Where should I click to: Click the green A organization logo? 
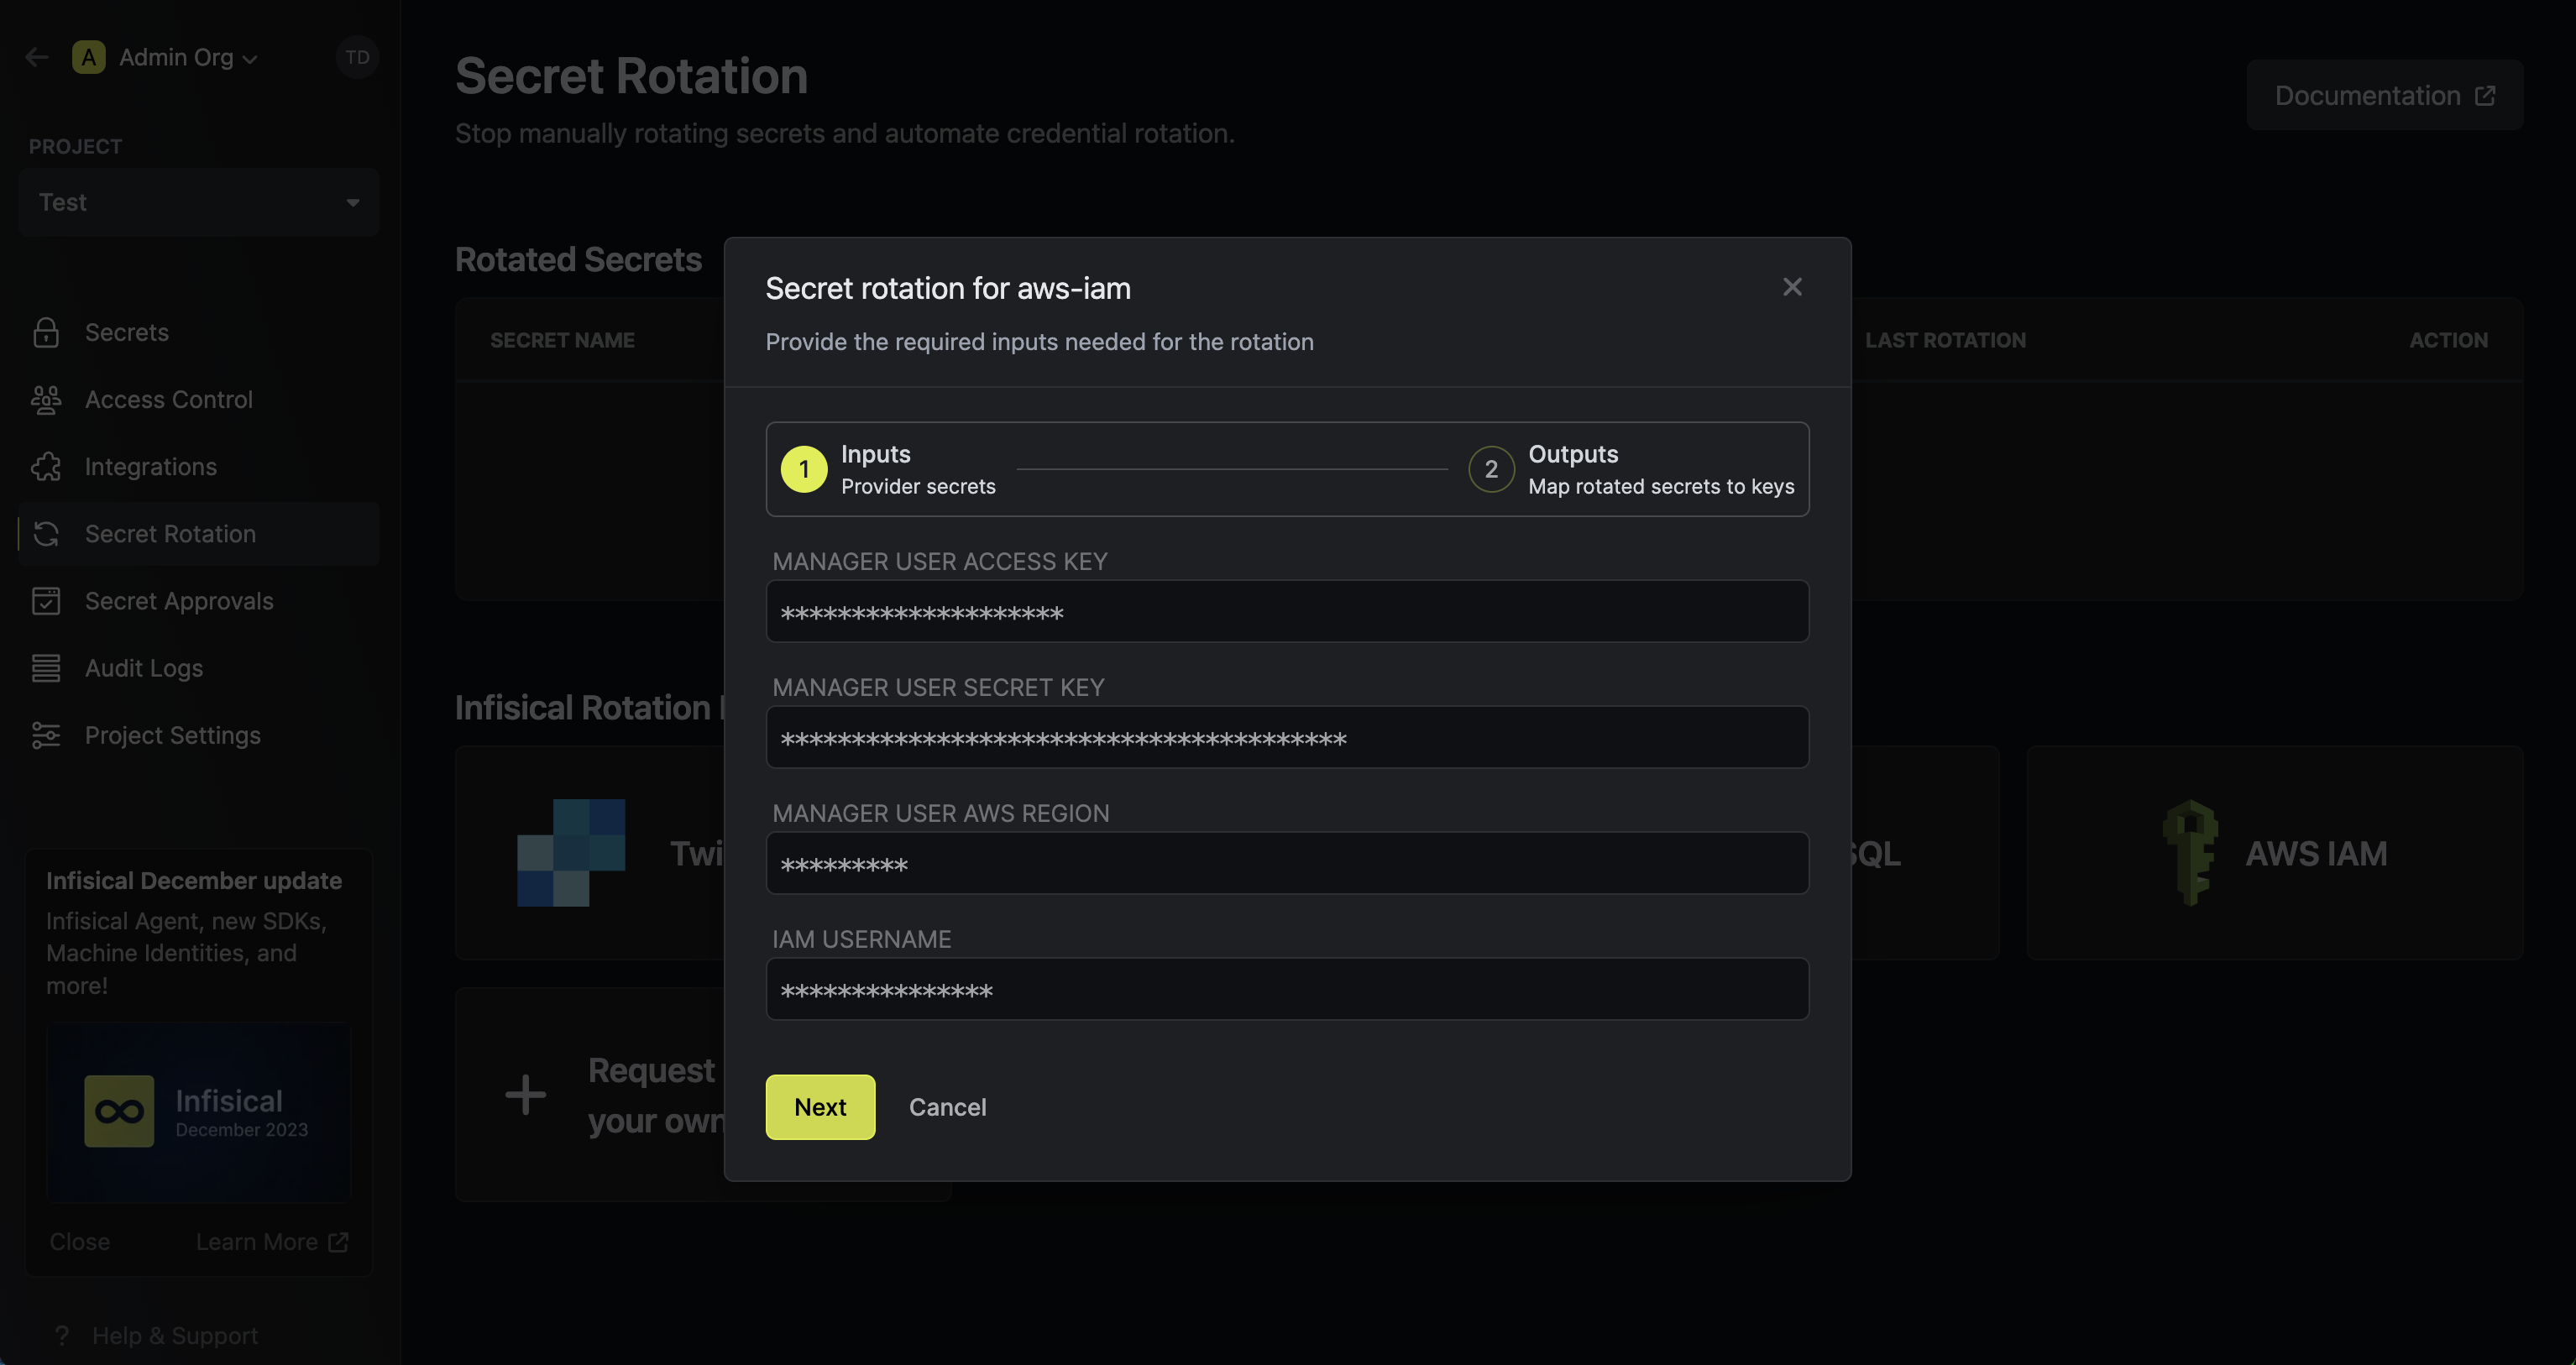tap(89, 58)
